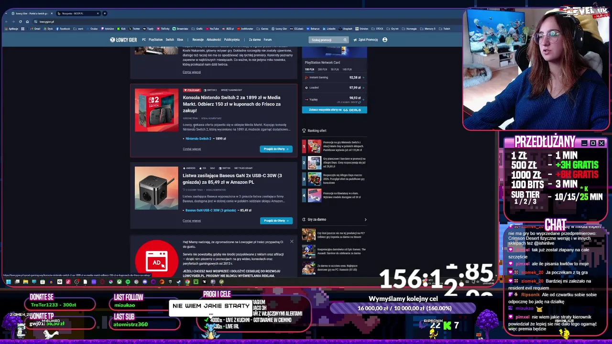Open the PlayStation menu item
Image resolution: width=612 pixels, height=344 pixels.
coord(155,40)
